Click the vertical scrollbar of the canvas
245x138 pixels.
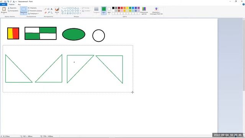point(244,55)
